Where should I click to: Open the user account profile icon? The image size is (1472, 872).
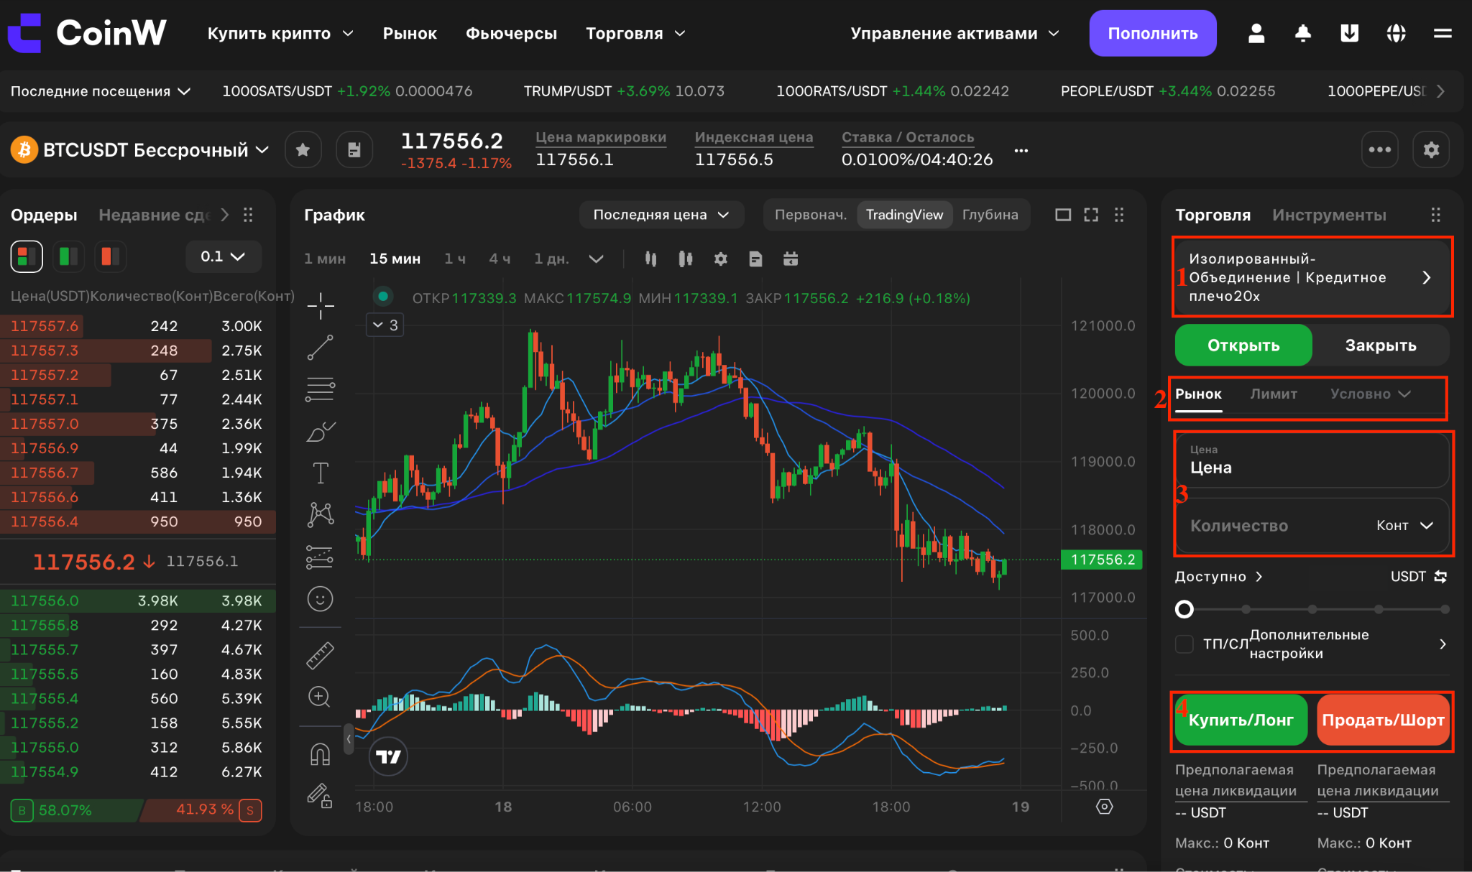pos(1256,33)
